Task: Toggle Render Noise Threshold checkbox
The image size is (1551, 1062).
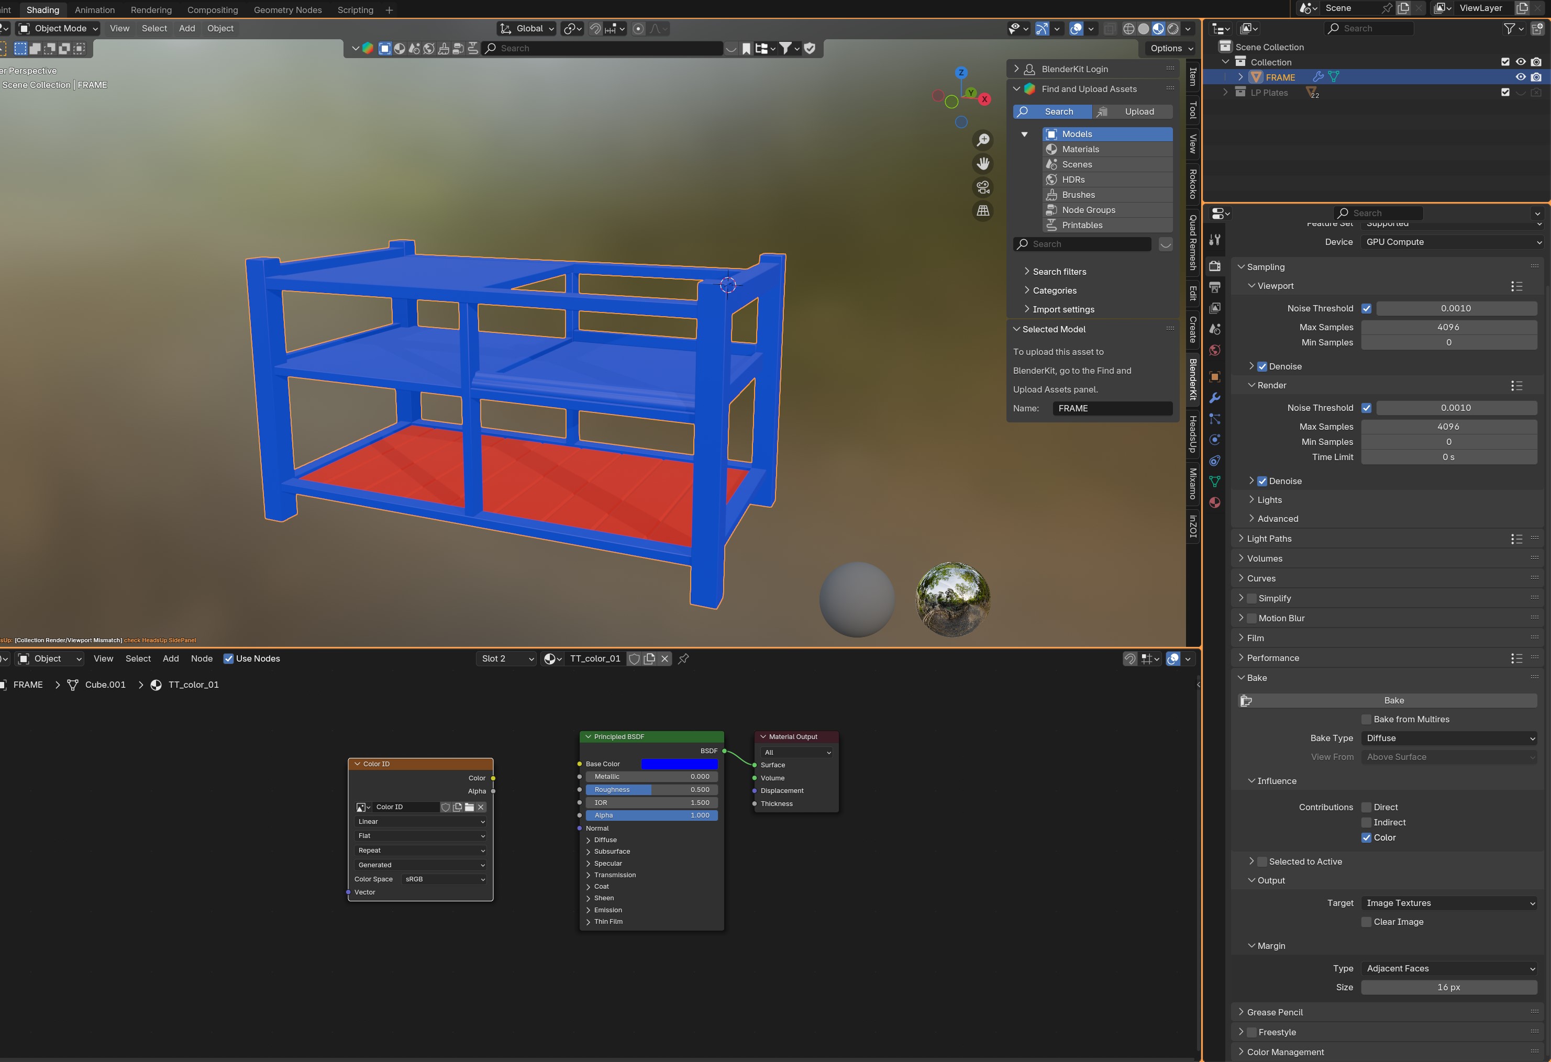Action: [1366, 408]
